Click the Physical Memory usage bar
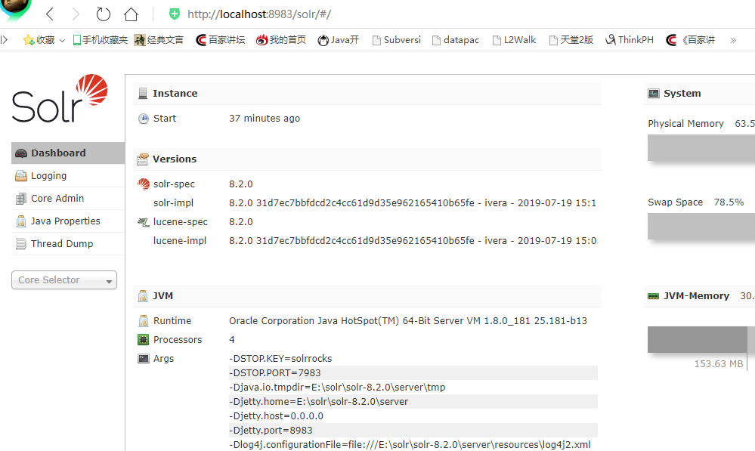755x451 pixels. click(701, 148)
